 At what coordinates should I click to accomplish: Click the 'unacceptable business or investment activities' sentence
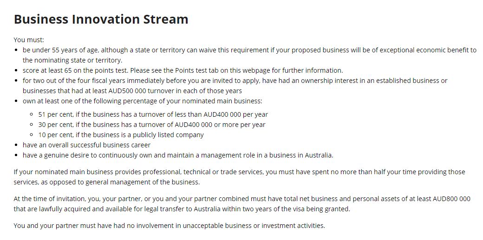170,226
